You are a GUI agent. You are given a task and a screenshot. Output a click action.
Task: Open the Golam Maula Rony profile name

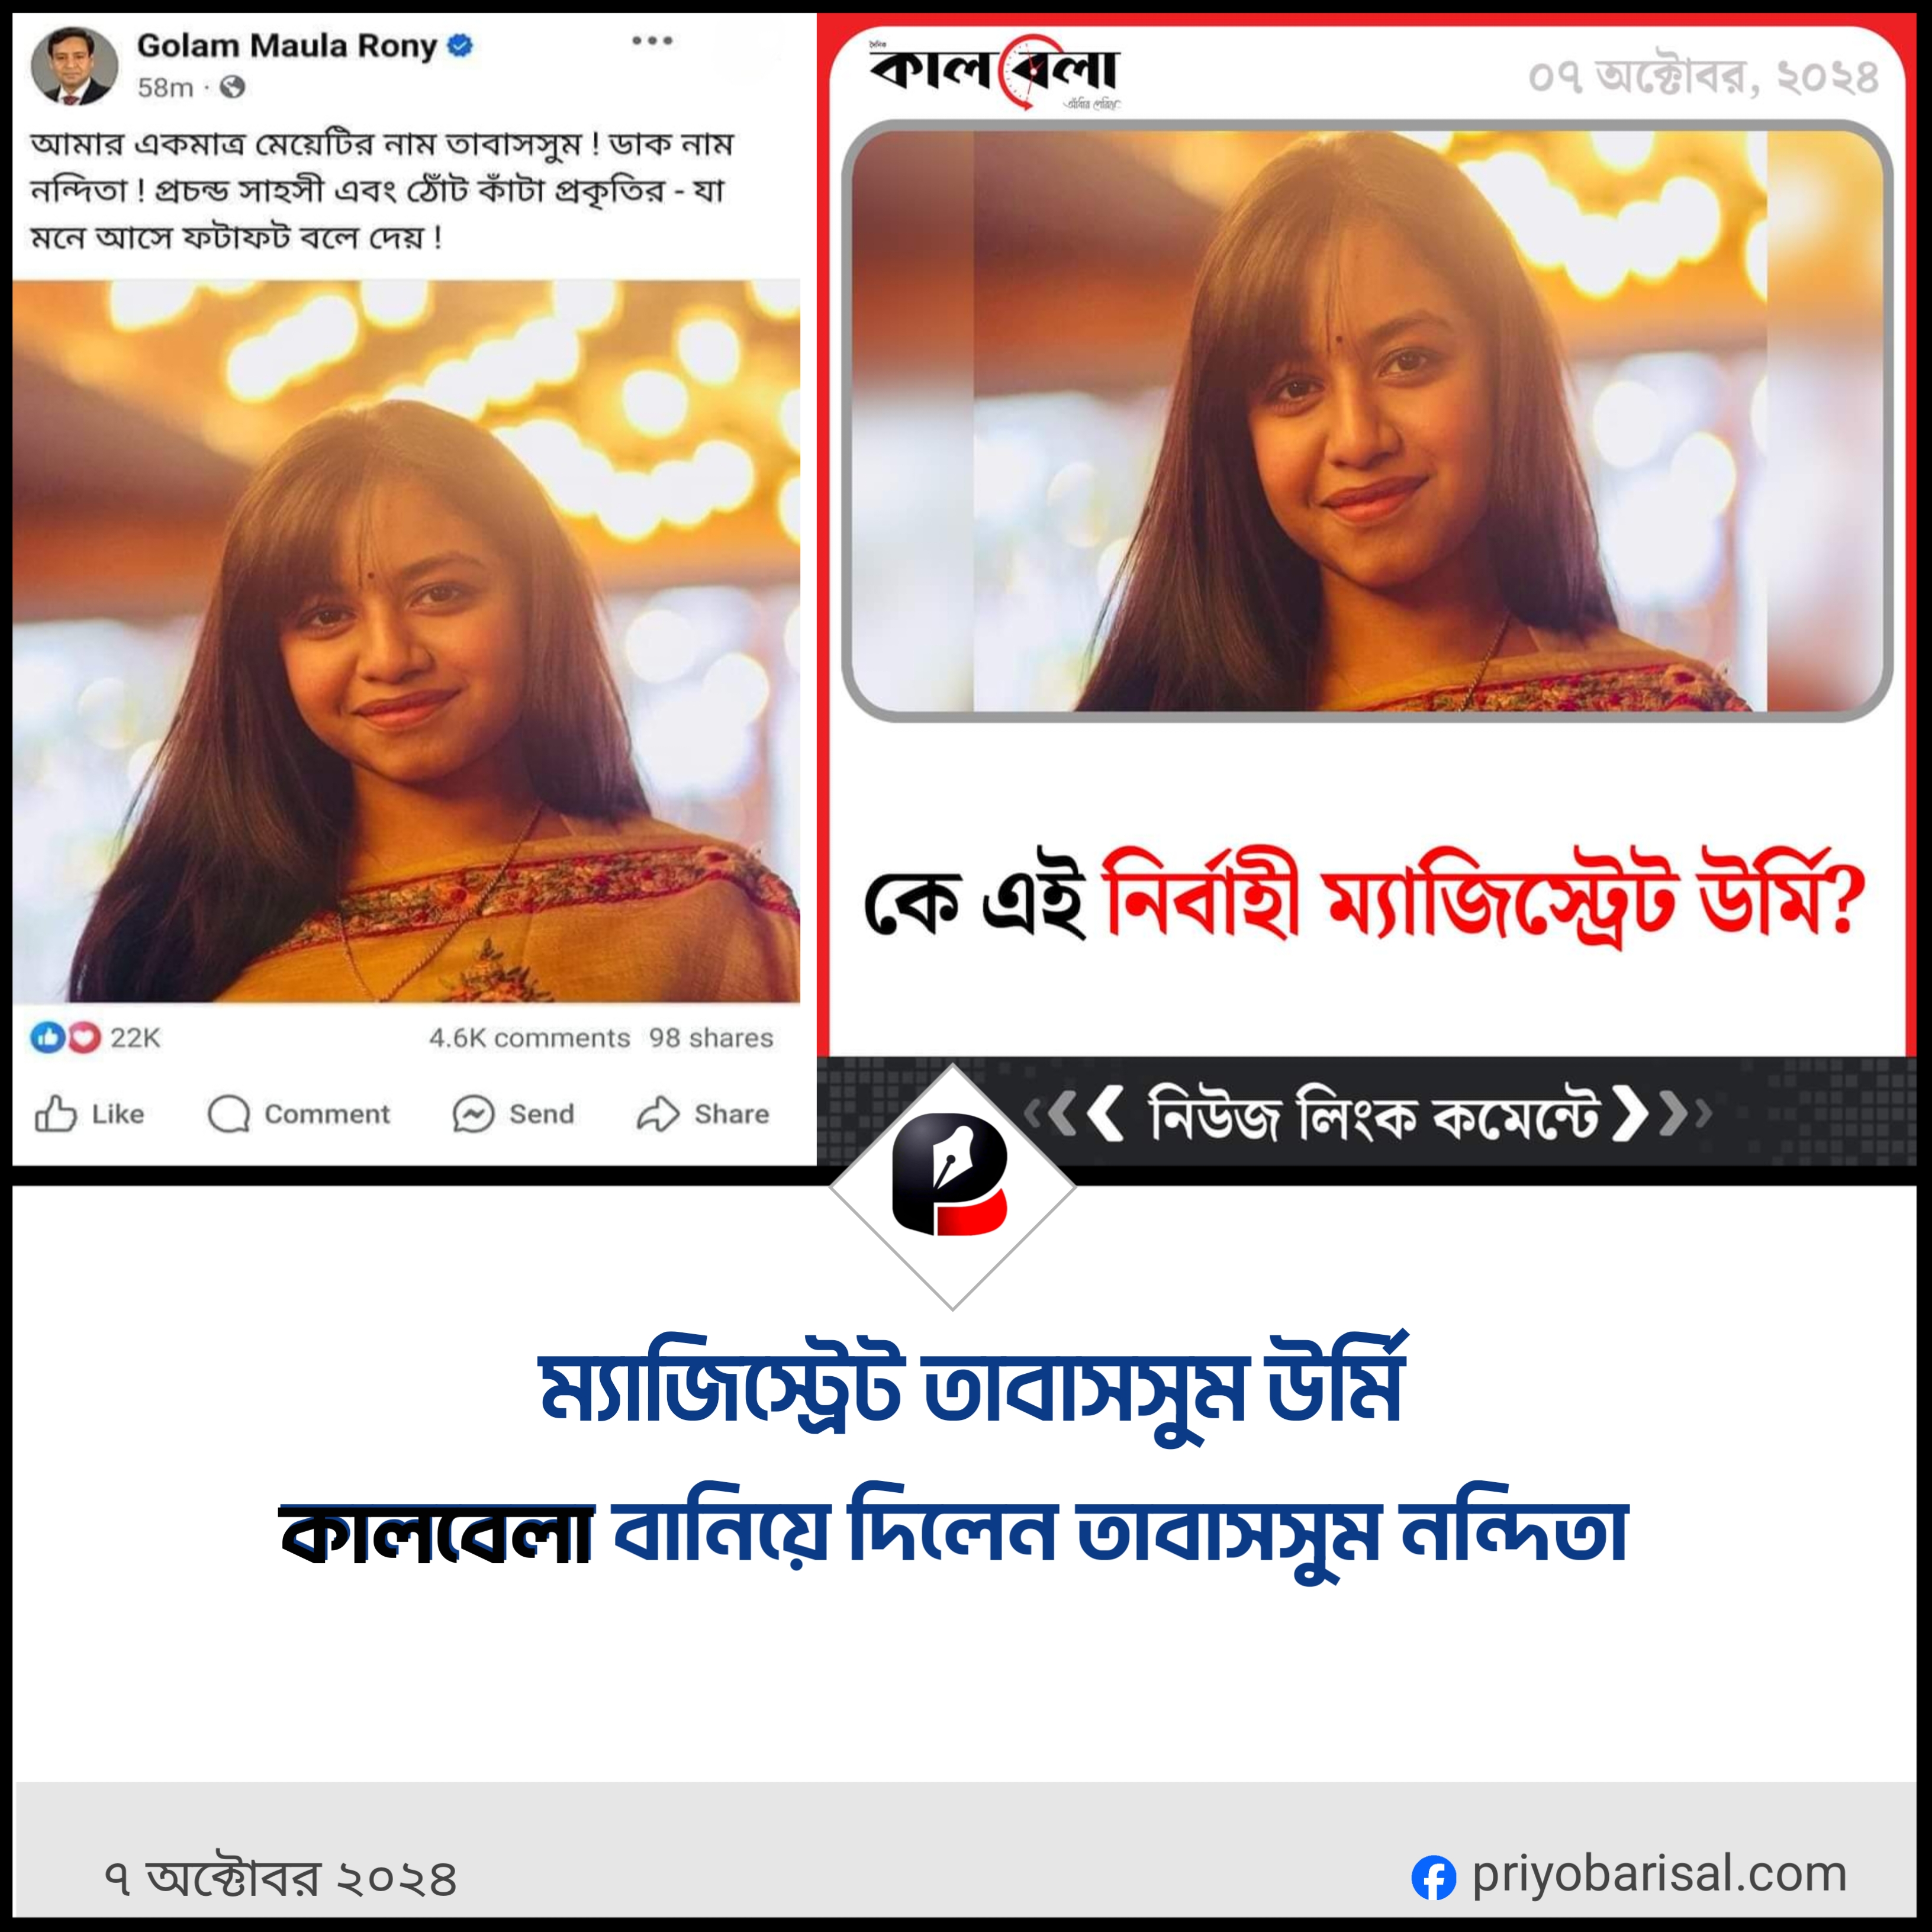(x=287, y=45)
